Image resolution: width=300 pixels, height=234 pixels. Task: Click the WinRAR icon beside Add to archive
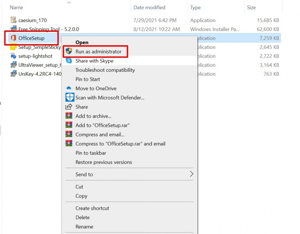[x=69, y=116]
